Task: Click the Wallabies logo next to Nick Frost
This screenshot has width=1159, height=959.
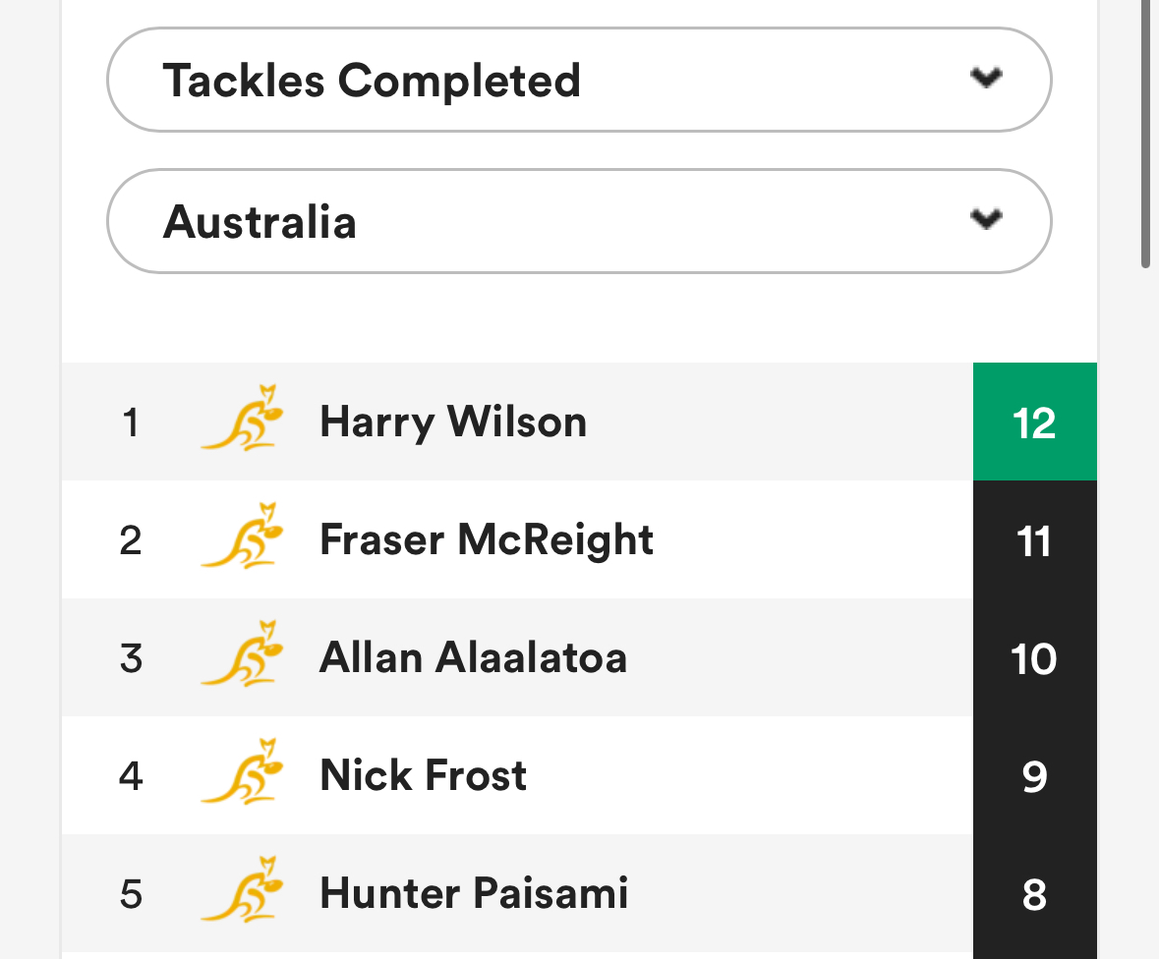Action: click(243, 771)
